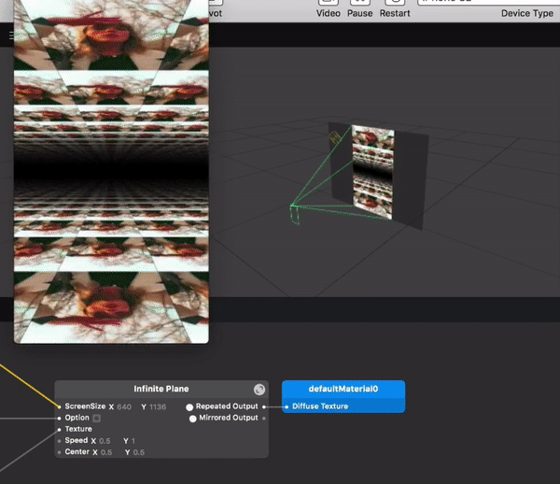Click the Diffuse Texture label

320,406
